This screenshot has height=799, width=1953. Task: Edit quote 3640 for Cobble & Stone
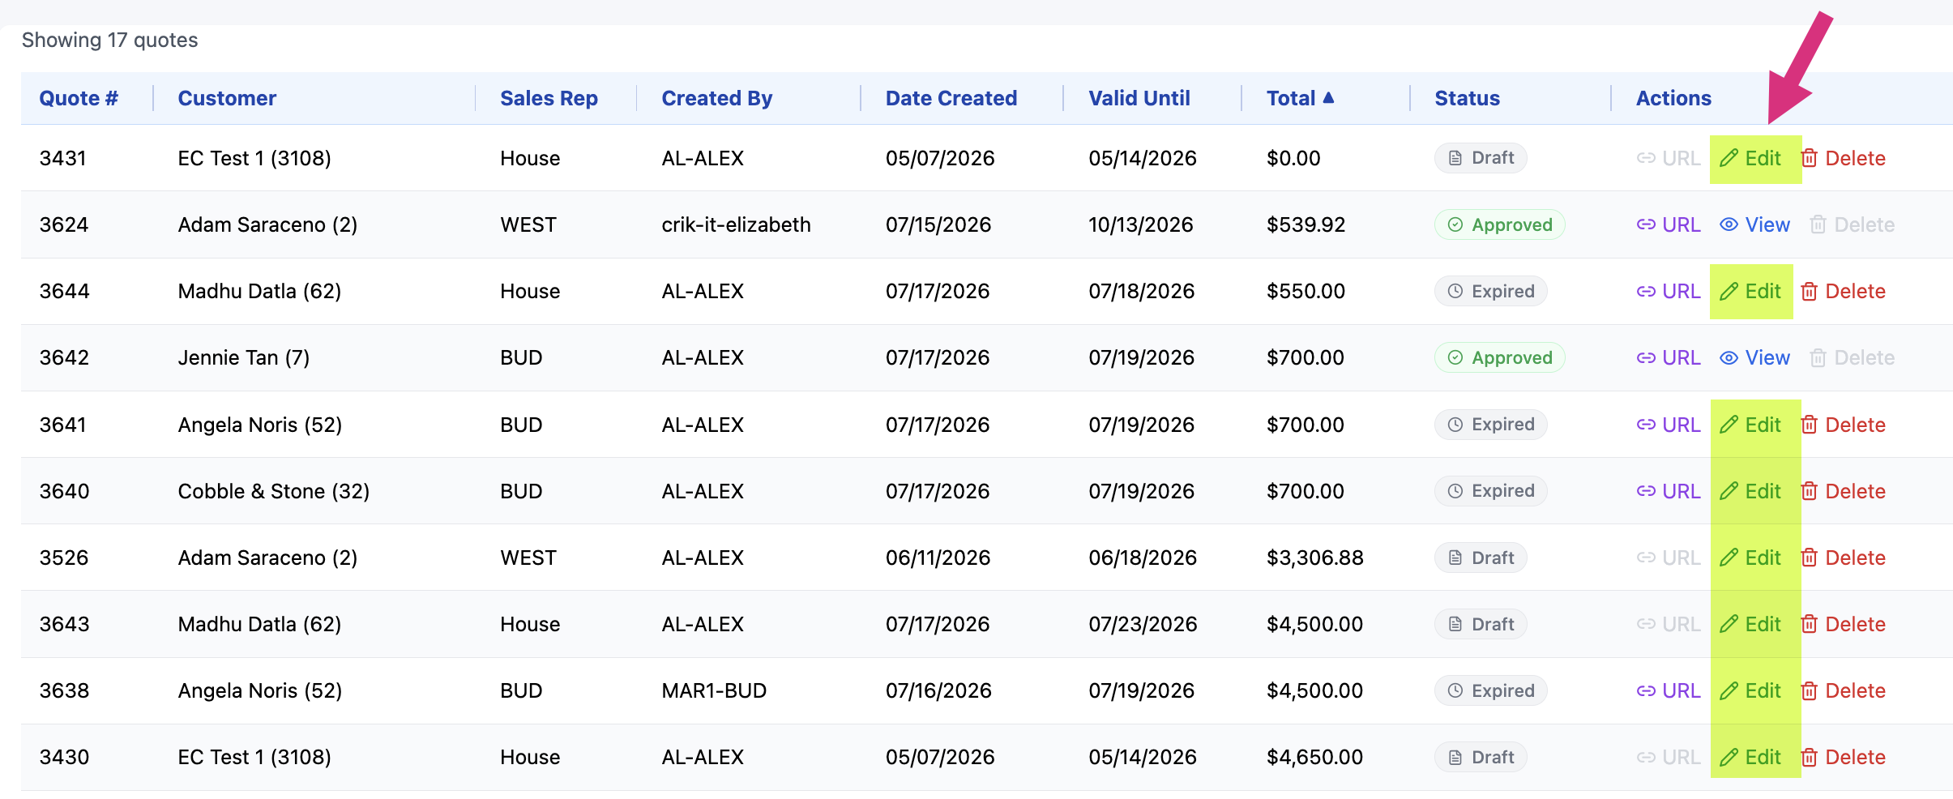(x=1750, y=491)
